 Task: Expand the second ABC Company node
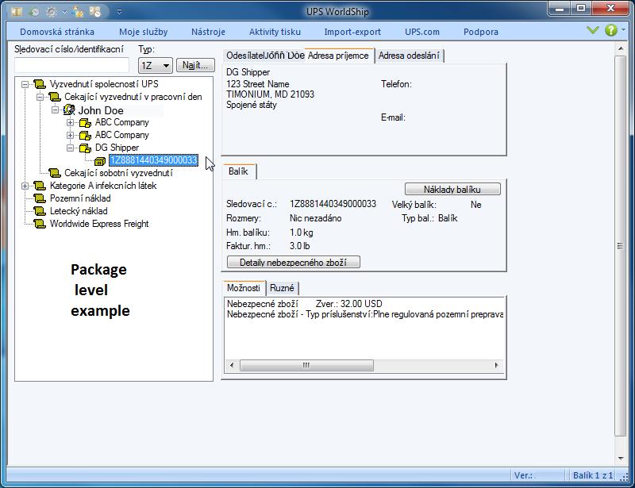[70, 135]
